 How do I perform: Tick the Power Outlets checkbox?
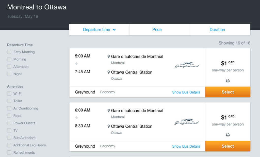(x=9, y=123)
